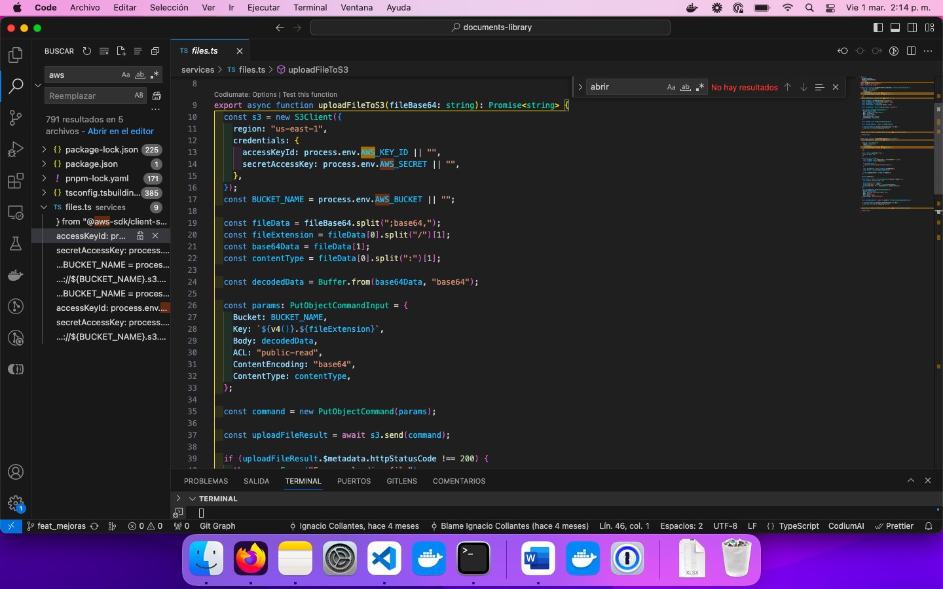Open Run and Debug view
943x589 pixels.
click(x=16, y=150)
